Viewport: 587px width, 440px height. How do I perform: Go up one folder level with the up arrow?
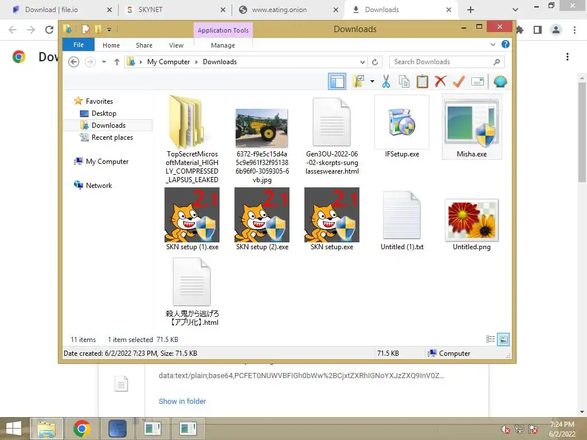[x=117, y=62]
